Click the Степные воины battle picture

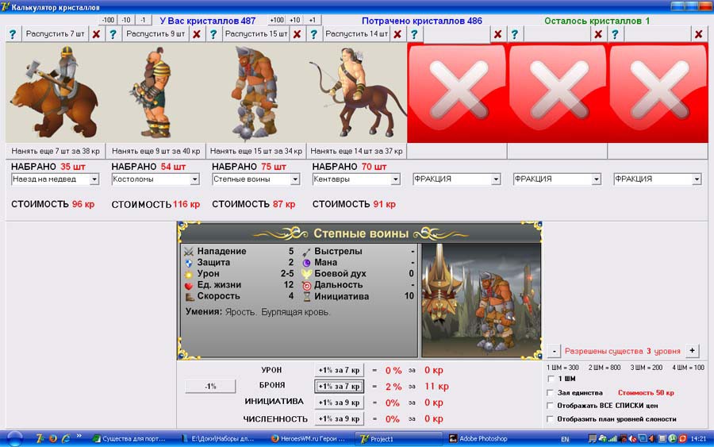point(482,300)
